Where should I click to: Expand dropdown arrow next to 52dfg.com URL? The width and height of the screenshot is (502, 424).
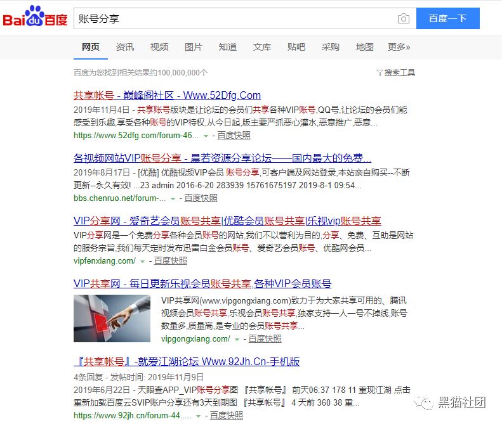click(x=206, y=136)
